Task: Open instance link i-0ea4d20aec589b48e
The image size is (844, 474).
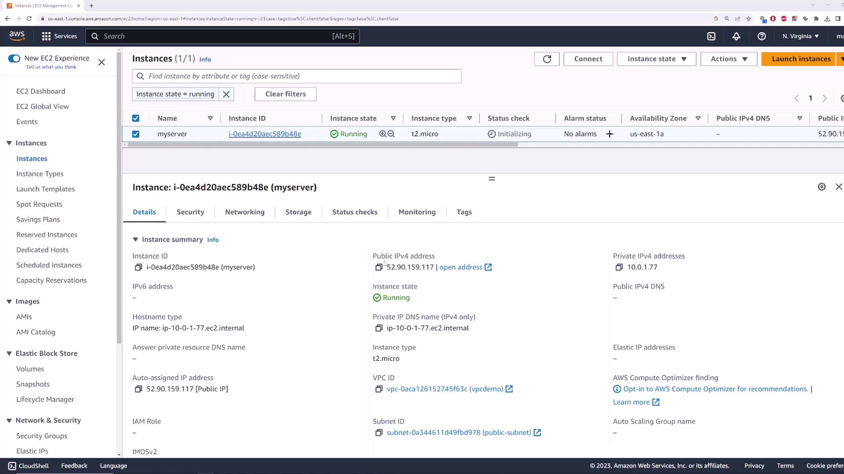Action: click(265, 134)
